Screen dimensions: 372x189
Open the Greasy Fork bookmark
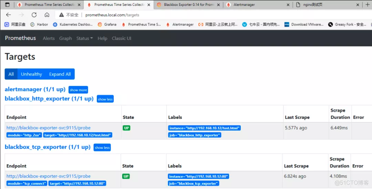tap(347, 24)
